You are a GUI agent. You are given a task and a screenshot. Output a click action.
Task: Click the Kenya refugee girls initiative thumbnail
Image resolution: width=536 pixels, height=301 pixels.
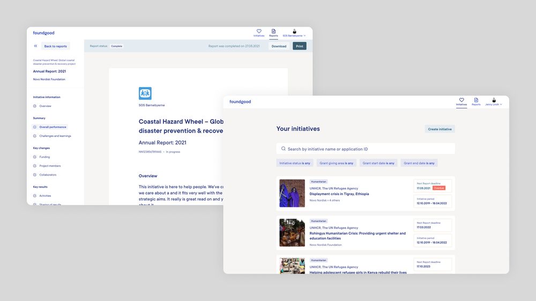pyautogui.click(x=292, y=266)
